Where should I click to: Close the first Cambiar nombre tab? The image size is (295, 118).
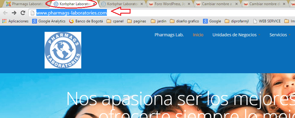click(237, 4)
